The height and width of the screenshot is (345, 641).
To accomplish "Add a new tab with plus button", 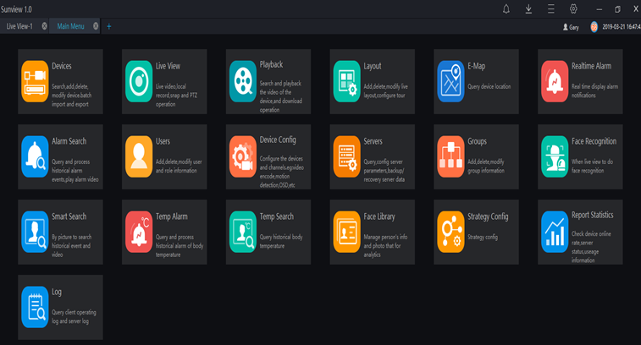I will (x=109, y=26).
